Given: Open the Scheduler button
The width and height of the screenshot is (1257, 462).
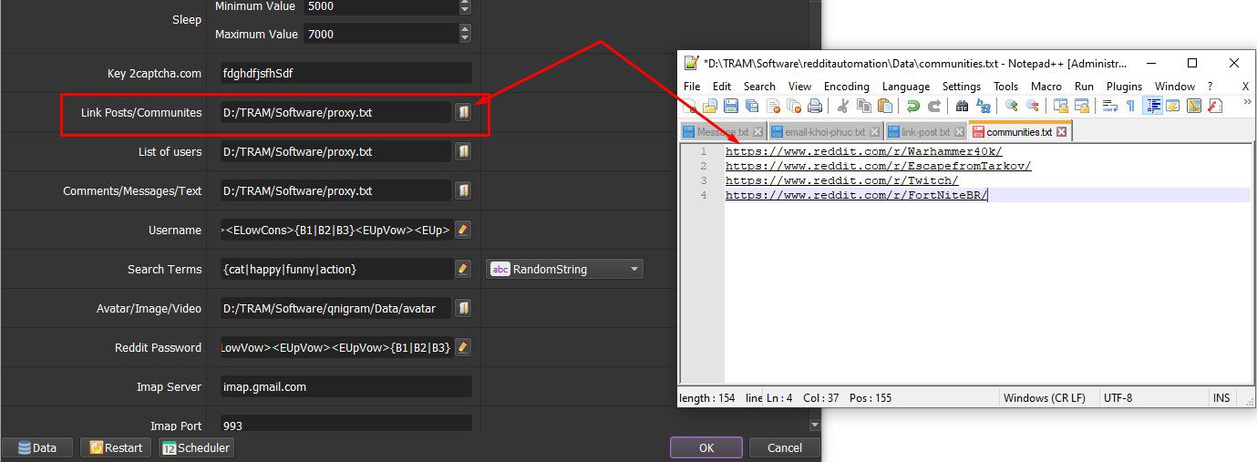Looking at the screenshot, I should [196, 447].
